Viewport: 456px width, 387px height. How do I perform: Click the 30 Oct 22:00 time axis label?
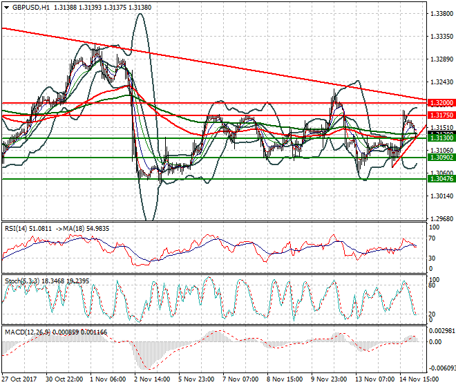64,379
